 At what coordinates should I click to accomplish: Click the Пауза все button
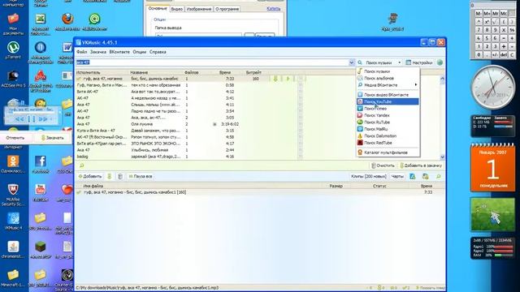point(141,177)
